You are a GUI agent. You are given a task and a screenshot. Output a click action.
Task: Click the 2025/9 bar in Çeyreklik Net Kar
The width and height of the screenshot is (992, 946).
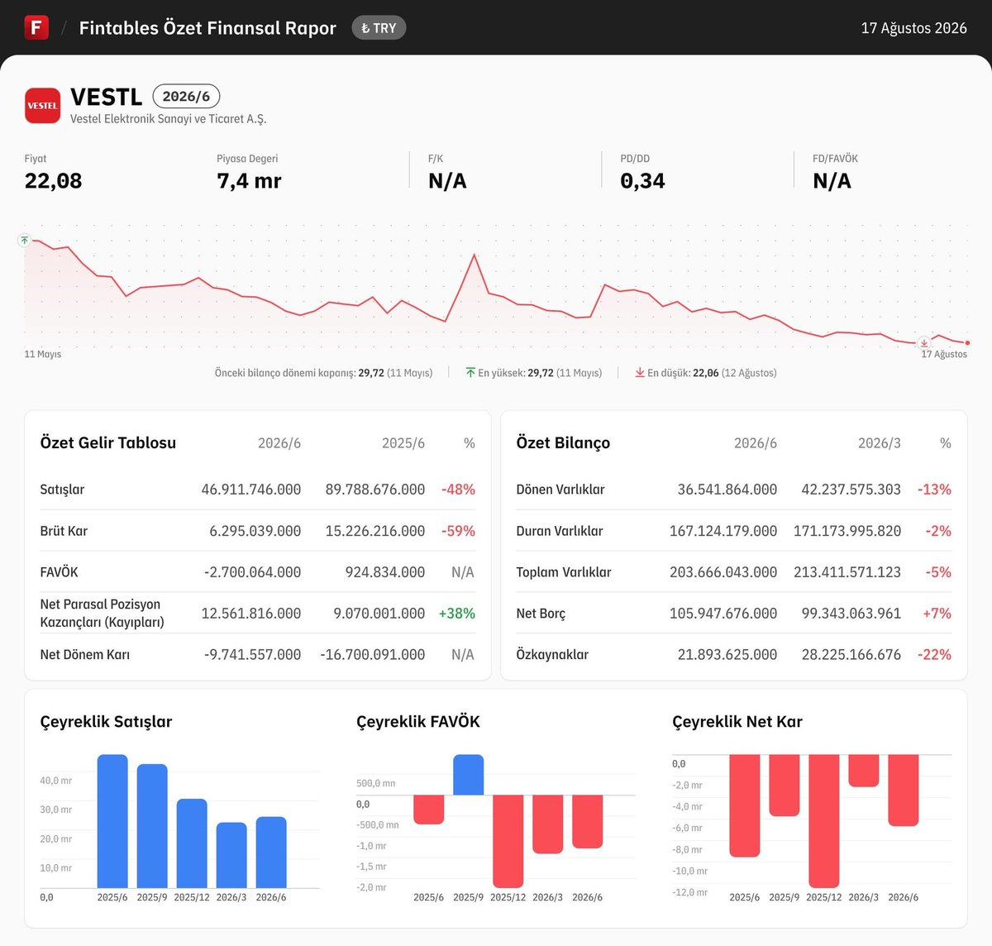(785, 786)
